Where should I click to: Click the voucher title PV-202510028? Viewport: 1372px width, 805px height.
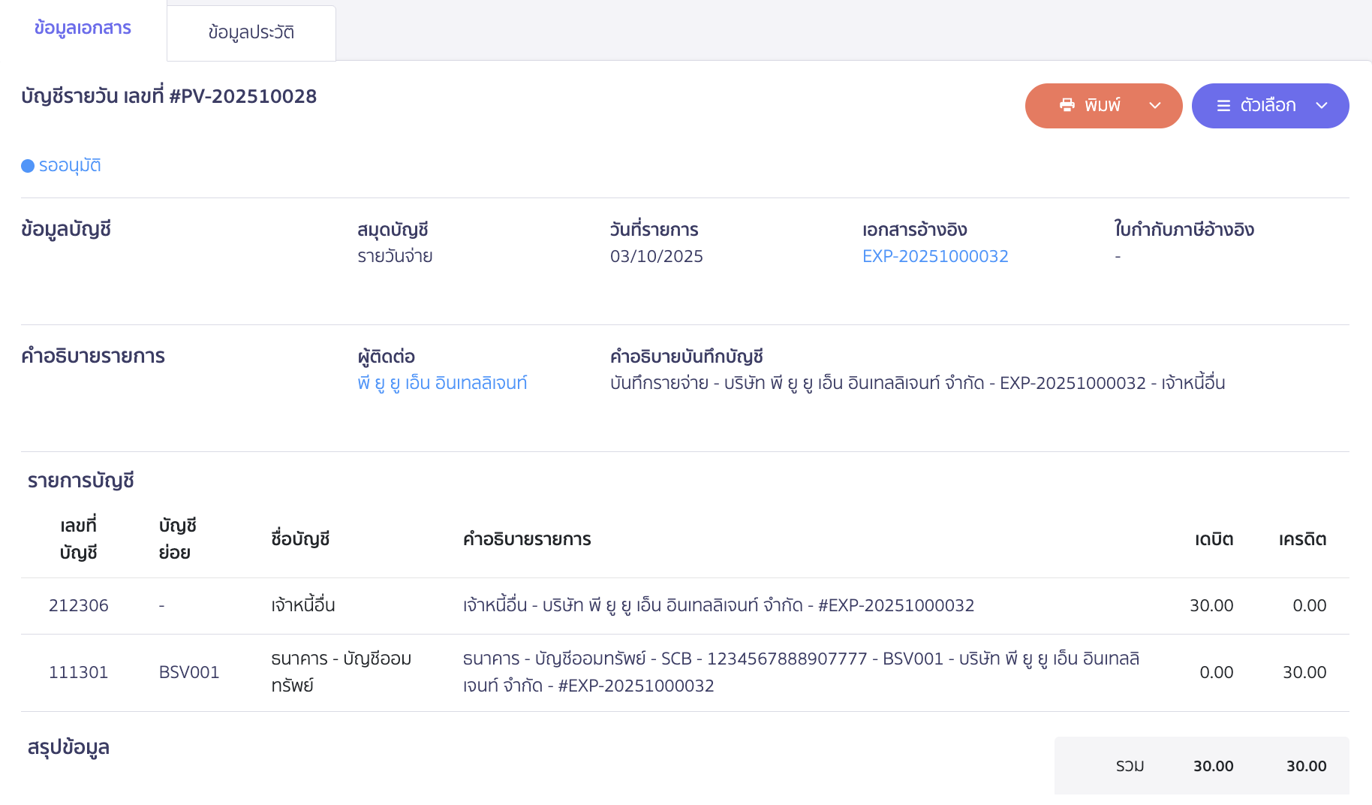pos(169,96)
